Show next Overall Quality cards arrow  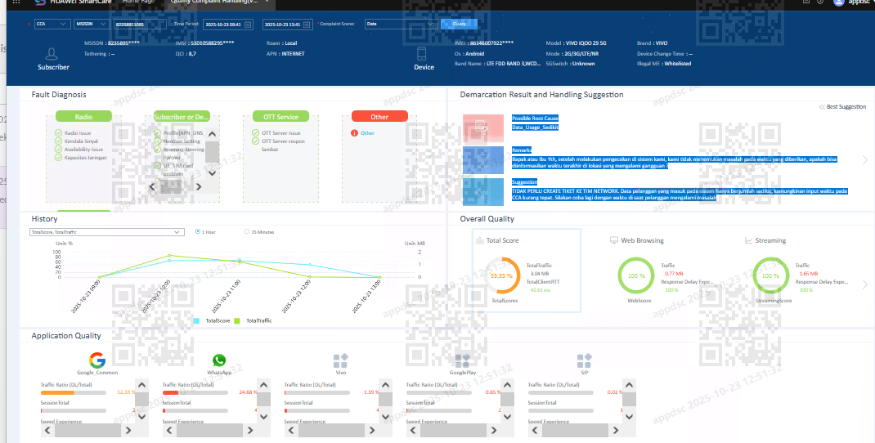point(865,284)
